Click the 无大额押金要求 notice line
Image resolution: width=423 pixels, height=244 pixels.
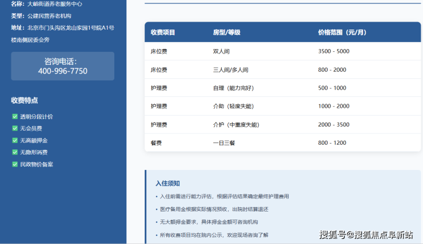tap(209, 222)
